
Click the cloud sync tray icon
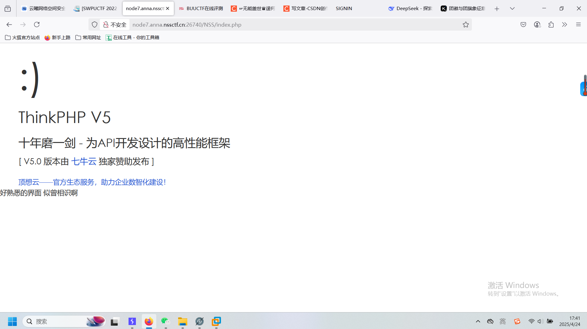490,321
